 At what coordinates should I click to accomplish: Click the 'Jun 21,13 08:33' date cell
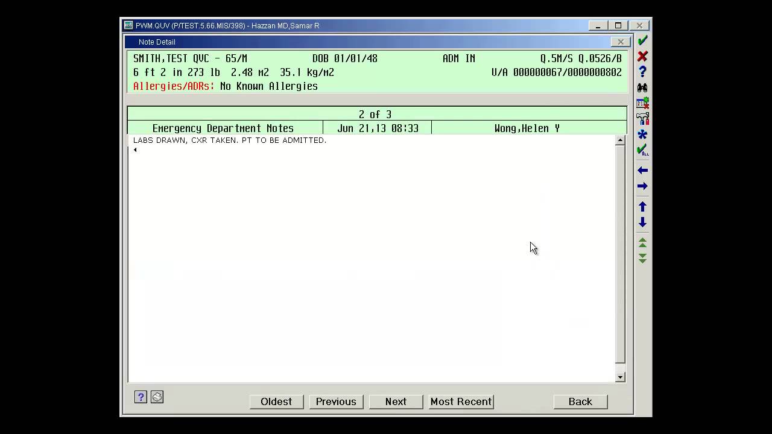(378, 128)
